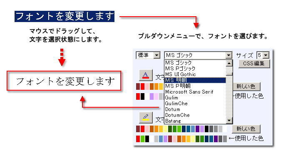
Task: Click the yellow highlighter pen icon
Action: click(x=146, y=117)
